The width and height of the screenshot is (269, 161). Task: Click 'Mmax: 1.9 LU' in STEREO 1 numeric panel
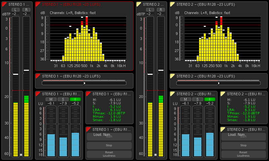click(107, 116)
